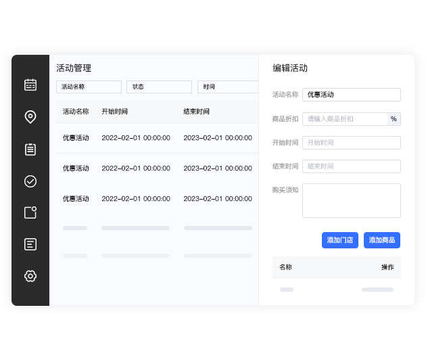Click the 结束时间 column header
This screenshot has width=426, height=360.
coord(196,112)
